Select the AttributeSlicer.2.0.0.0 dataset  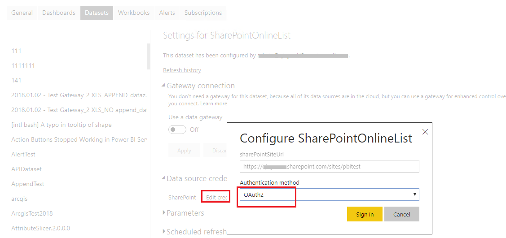click(x=40, y=228)
